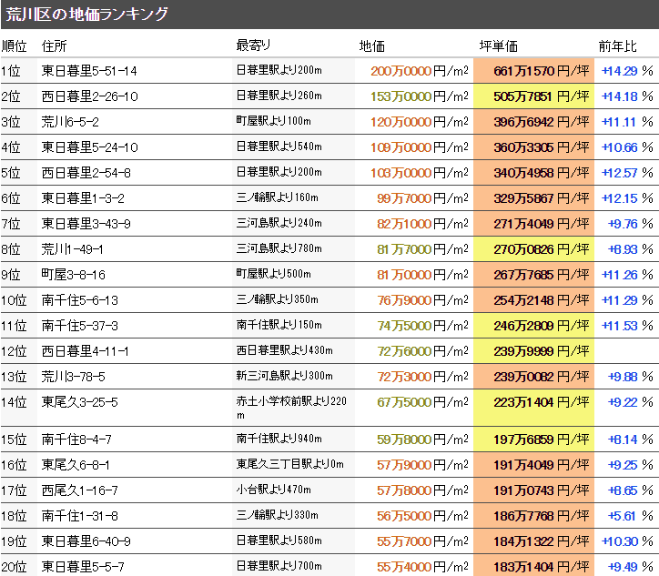The width and height of the screenshot is (659, 576).
Task: Click the 地価 column header
Action: (371, 46)
